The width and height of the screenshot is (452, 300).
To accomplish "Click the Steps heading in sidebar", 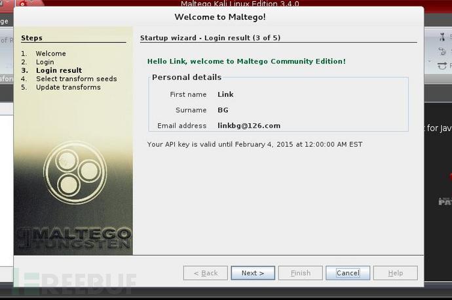I will coord(31,38).
